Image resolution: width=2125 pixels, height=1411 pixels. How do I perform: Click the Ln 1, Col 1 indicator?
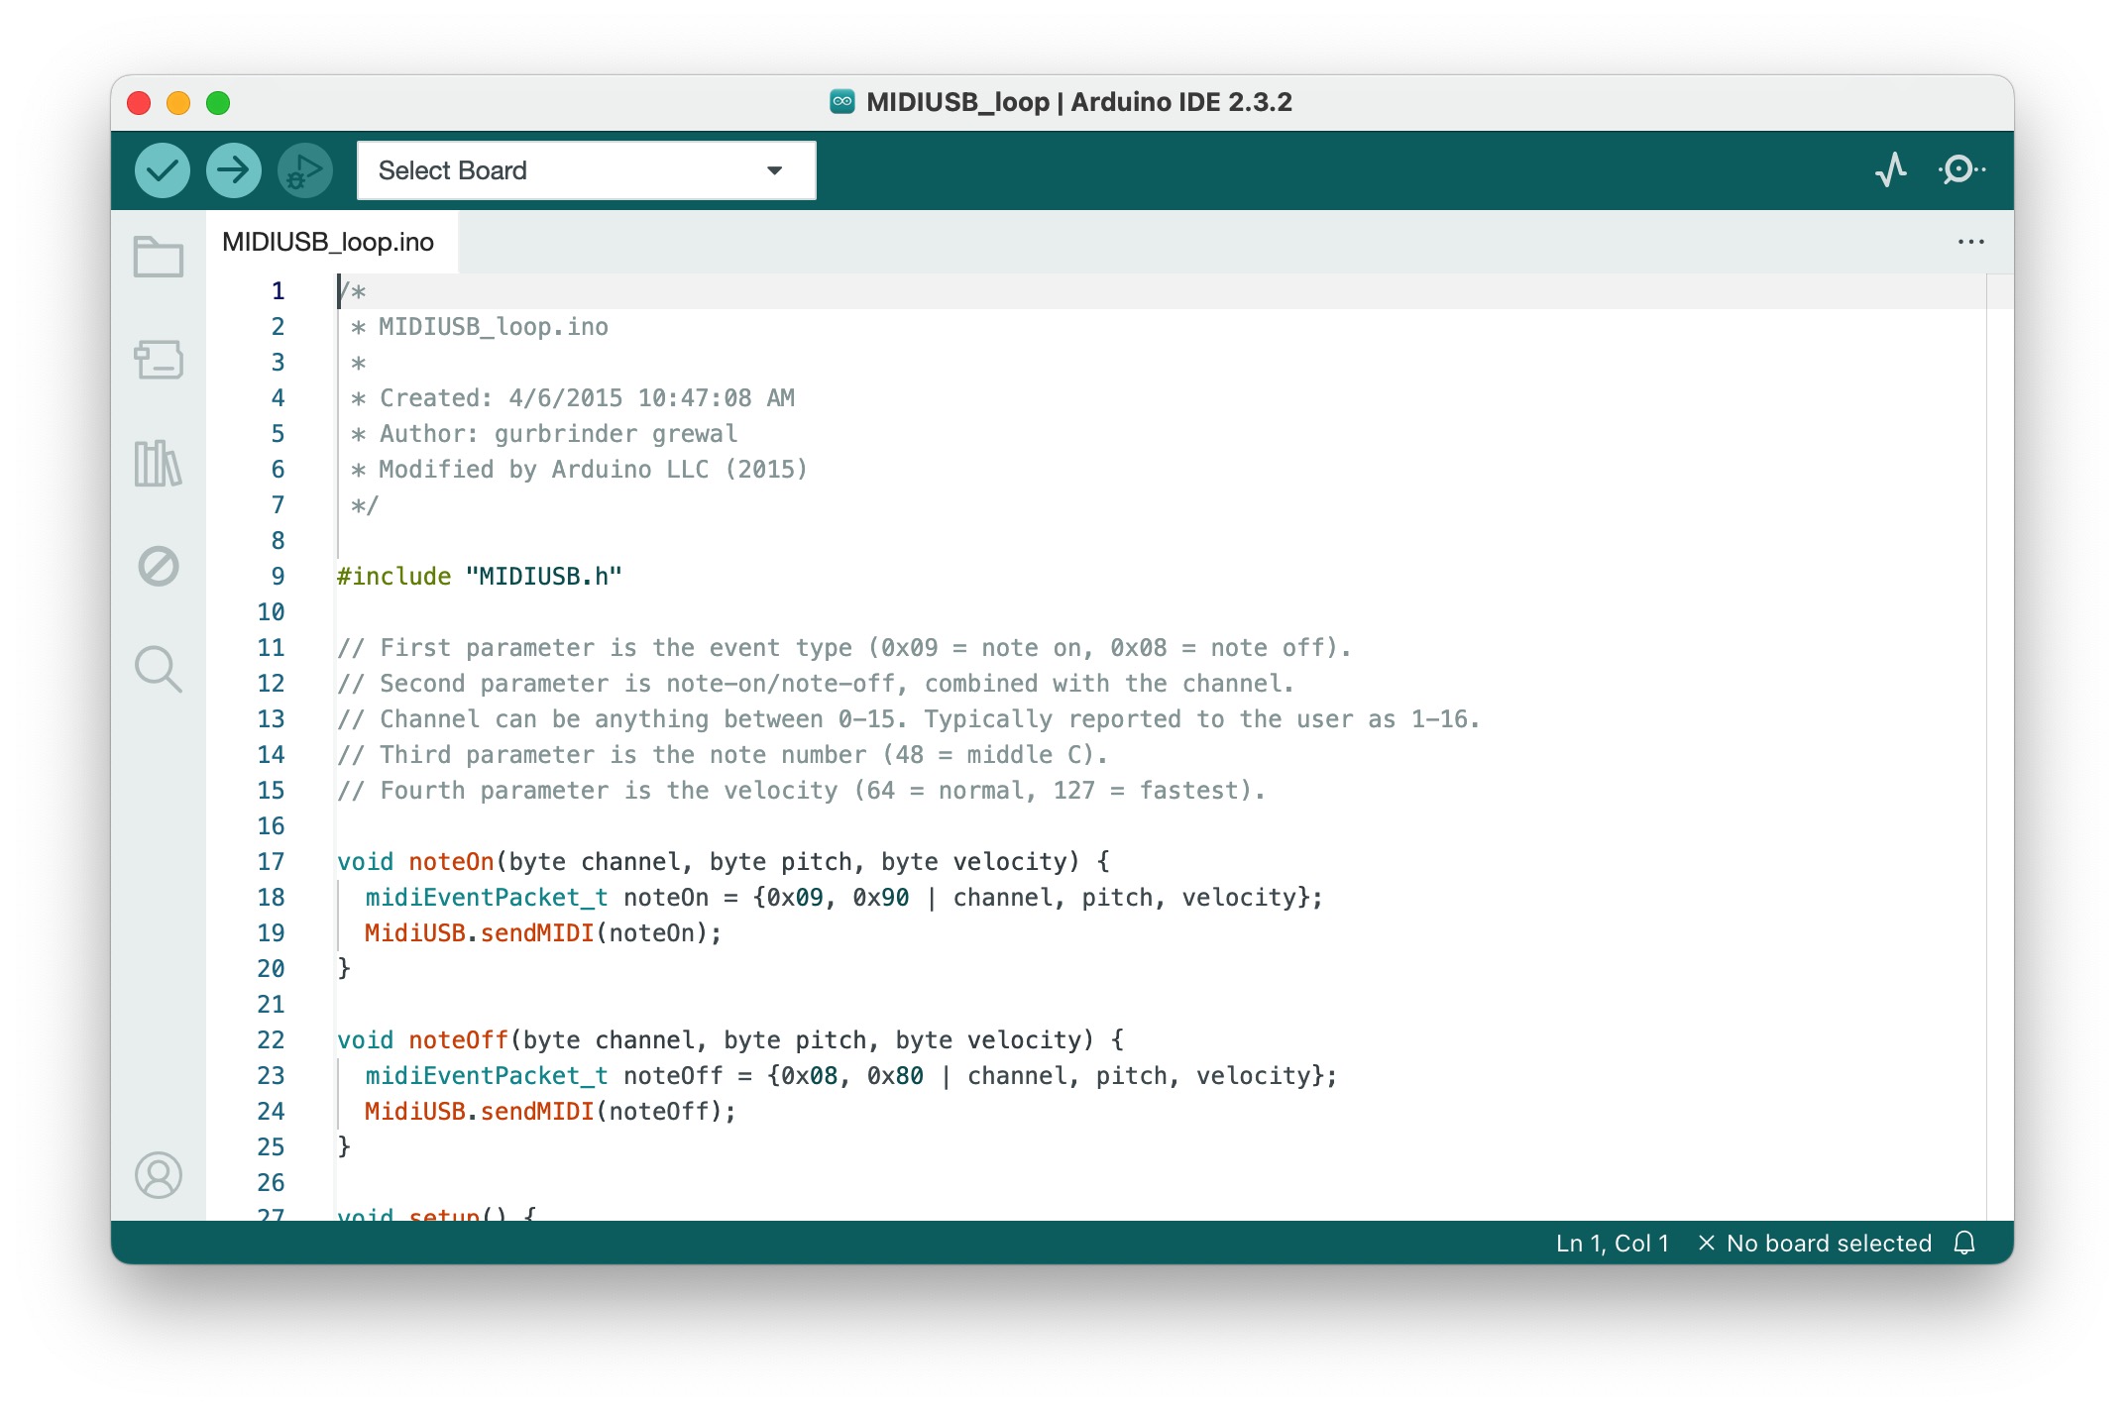click(x=1612, y=1243)
